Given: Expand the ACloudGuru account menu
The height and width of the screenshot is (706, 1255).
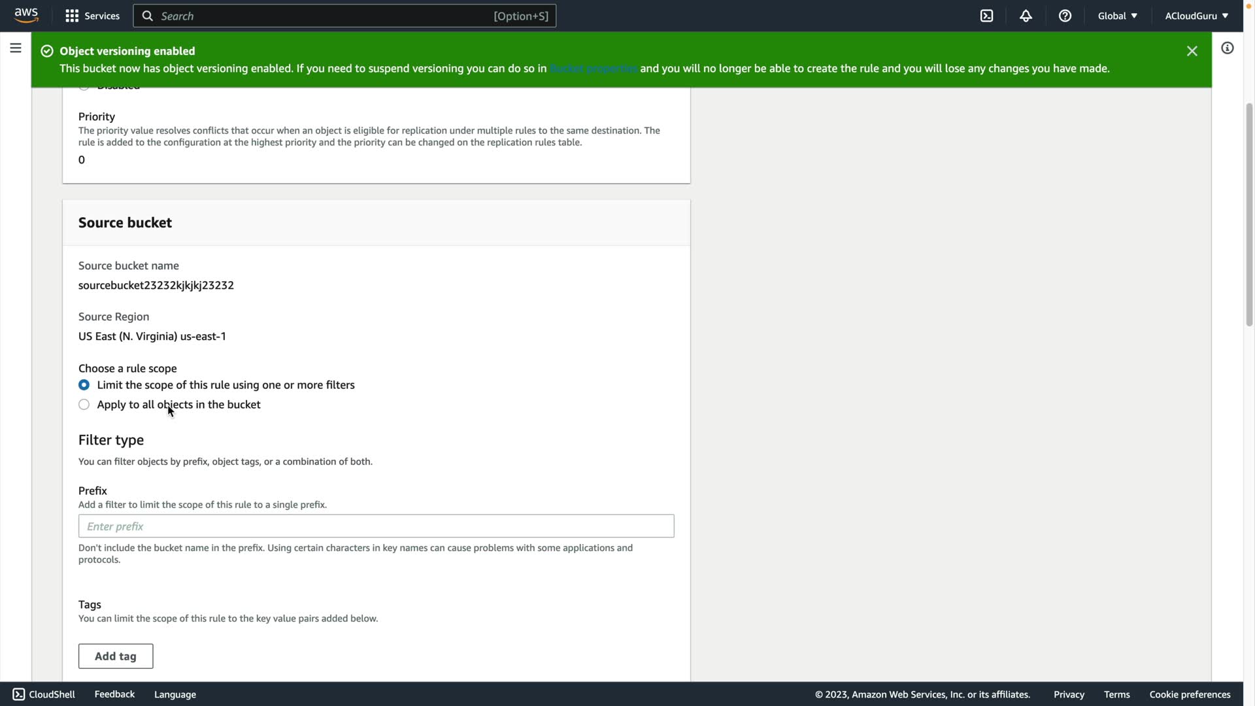Looking at the screenshot, I should coord(1196,16).
